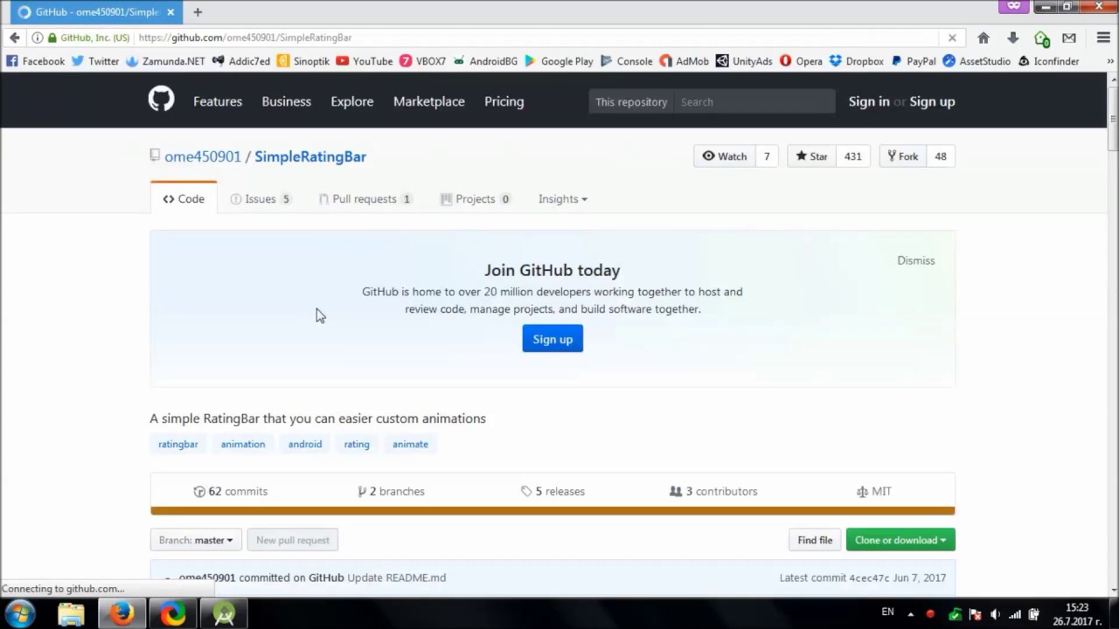Viewport: 1119px width, 629px height.
Task: Switch to Firefox in the taskbar
Action: pyautogui.click(x=122, y=614)
